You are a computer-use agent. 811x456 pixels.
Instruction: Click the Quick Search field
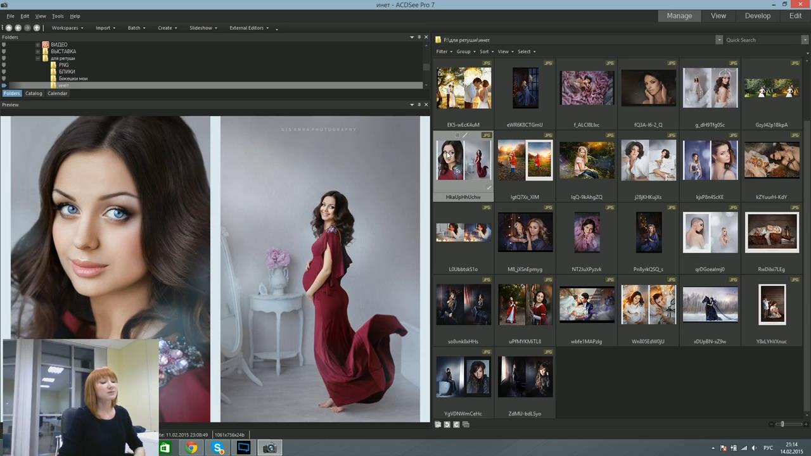pyautogui.click(x=762, y=40)
